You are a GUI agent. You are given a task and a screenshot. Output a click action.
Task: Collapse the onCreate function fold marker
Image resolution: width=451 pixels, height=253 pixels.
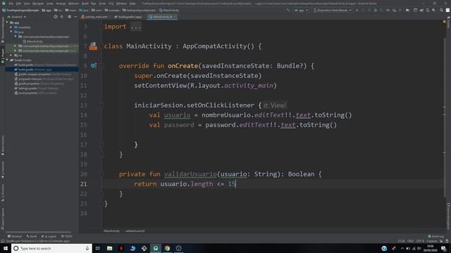coord(101,65)
